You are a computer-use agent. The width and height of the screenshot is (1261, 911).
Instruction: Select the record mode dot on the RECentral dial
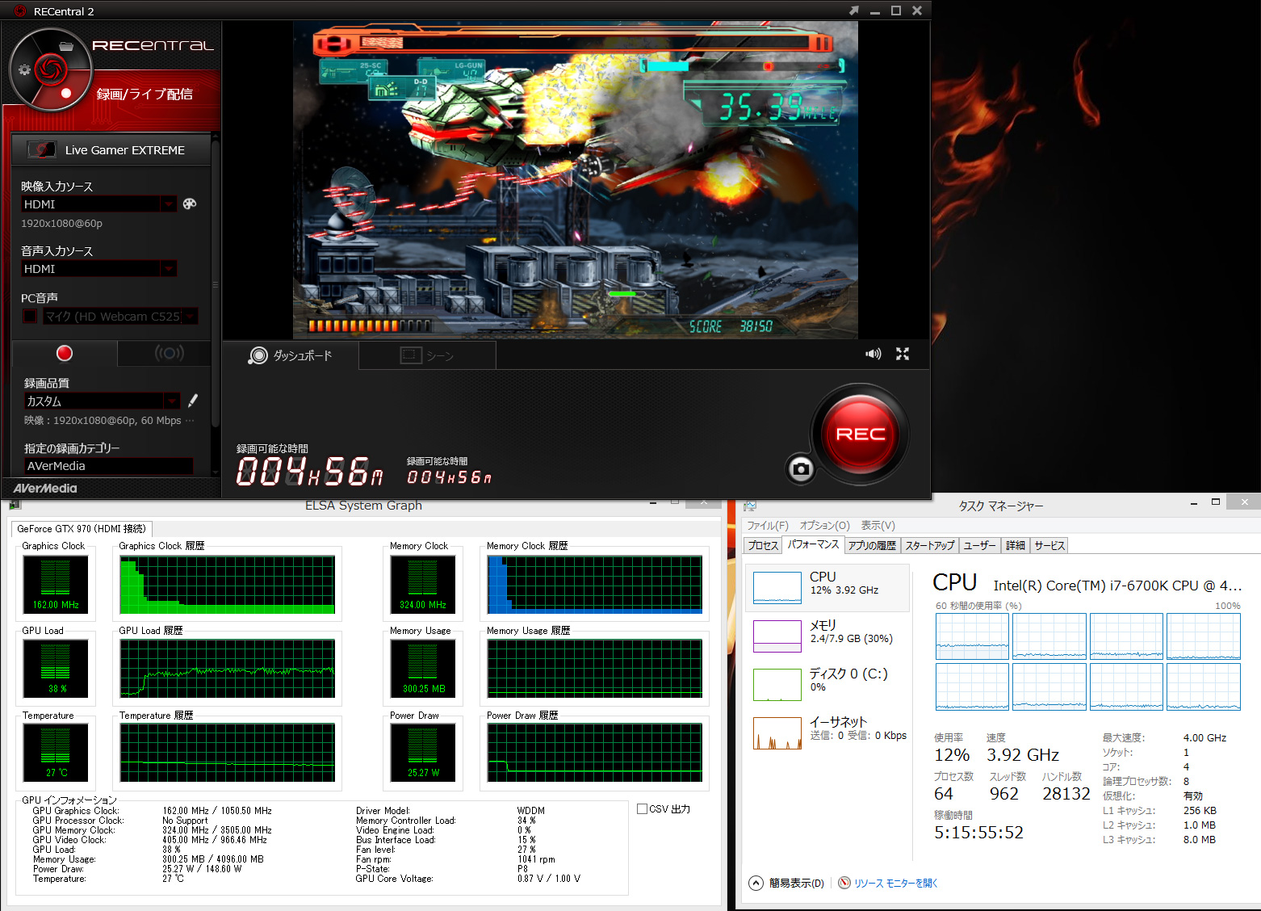pos(66,93)
